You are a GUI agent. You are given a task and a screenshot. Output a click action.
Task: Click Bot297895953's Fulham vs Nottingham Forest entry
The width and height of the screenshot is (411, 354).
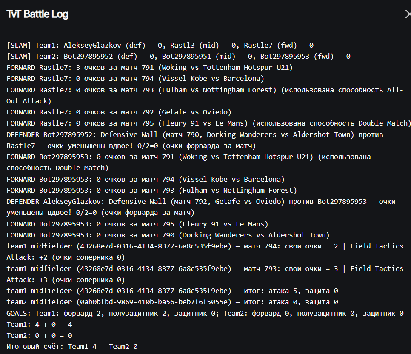[151, 190]
